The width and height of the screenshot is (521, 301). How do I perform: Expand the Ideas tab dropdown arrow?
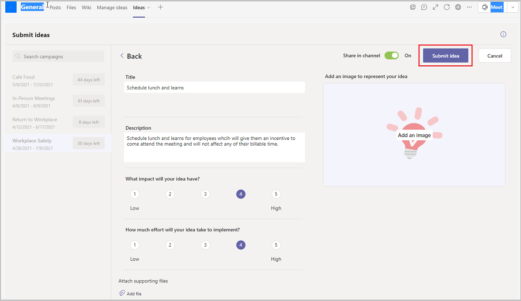pos(148,8)
